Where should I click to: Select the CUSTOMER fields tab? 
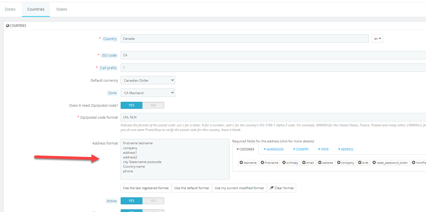245,149
